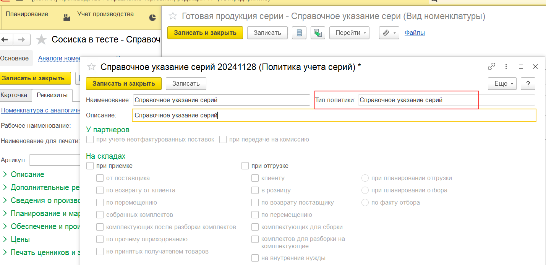
Task: Add Сосиска в тесте to favorites
Action: [x=41, y=39]
